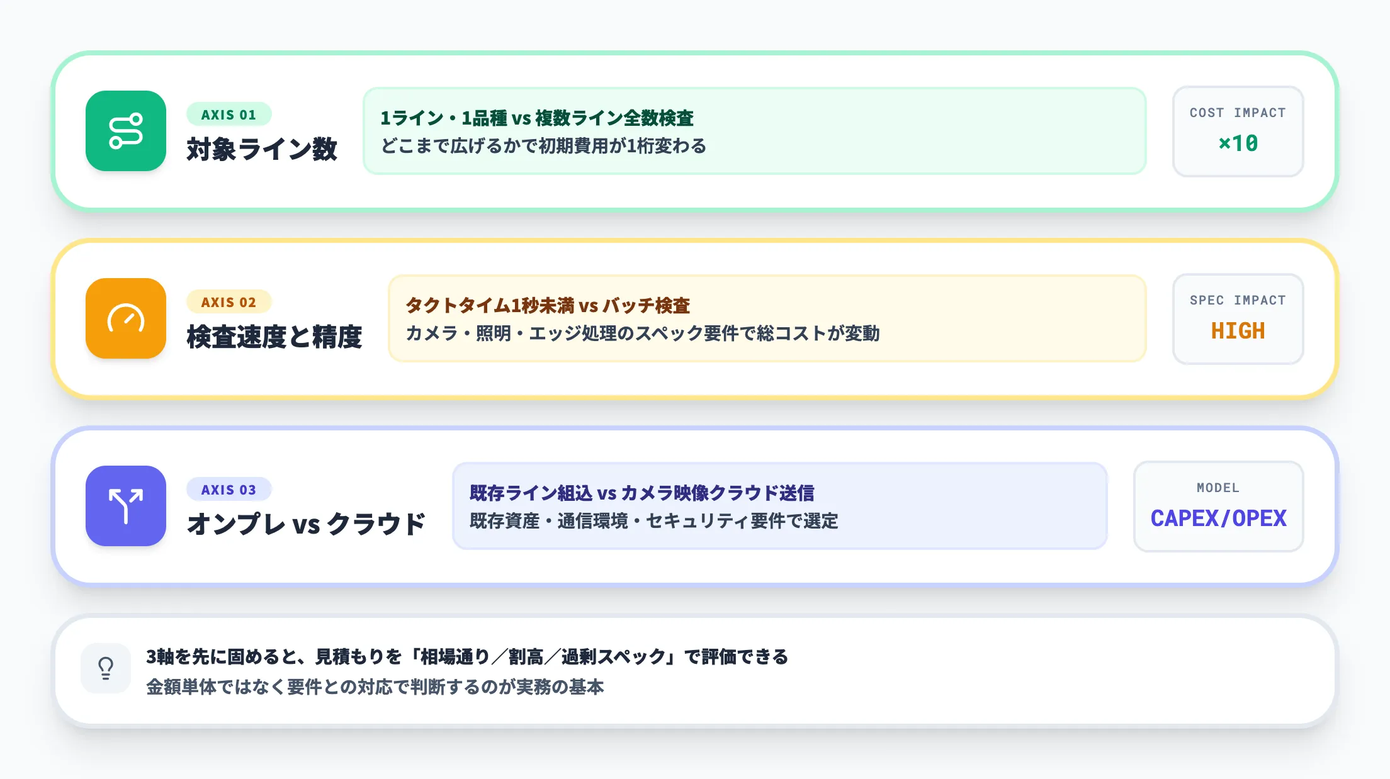Click the SPEC IMPACT label

click(x=1238, y=300)
